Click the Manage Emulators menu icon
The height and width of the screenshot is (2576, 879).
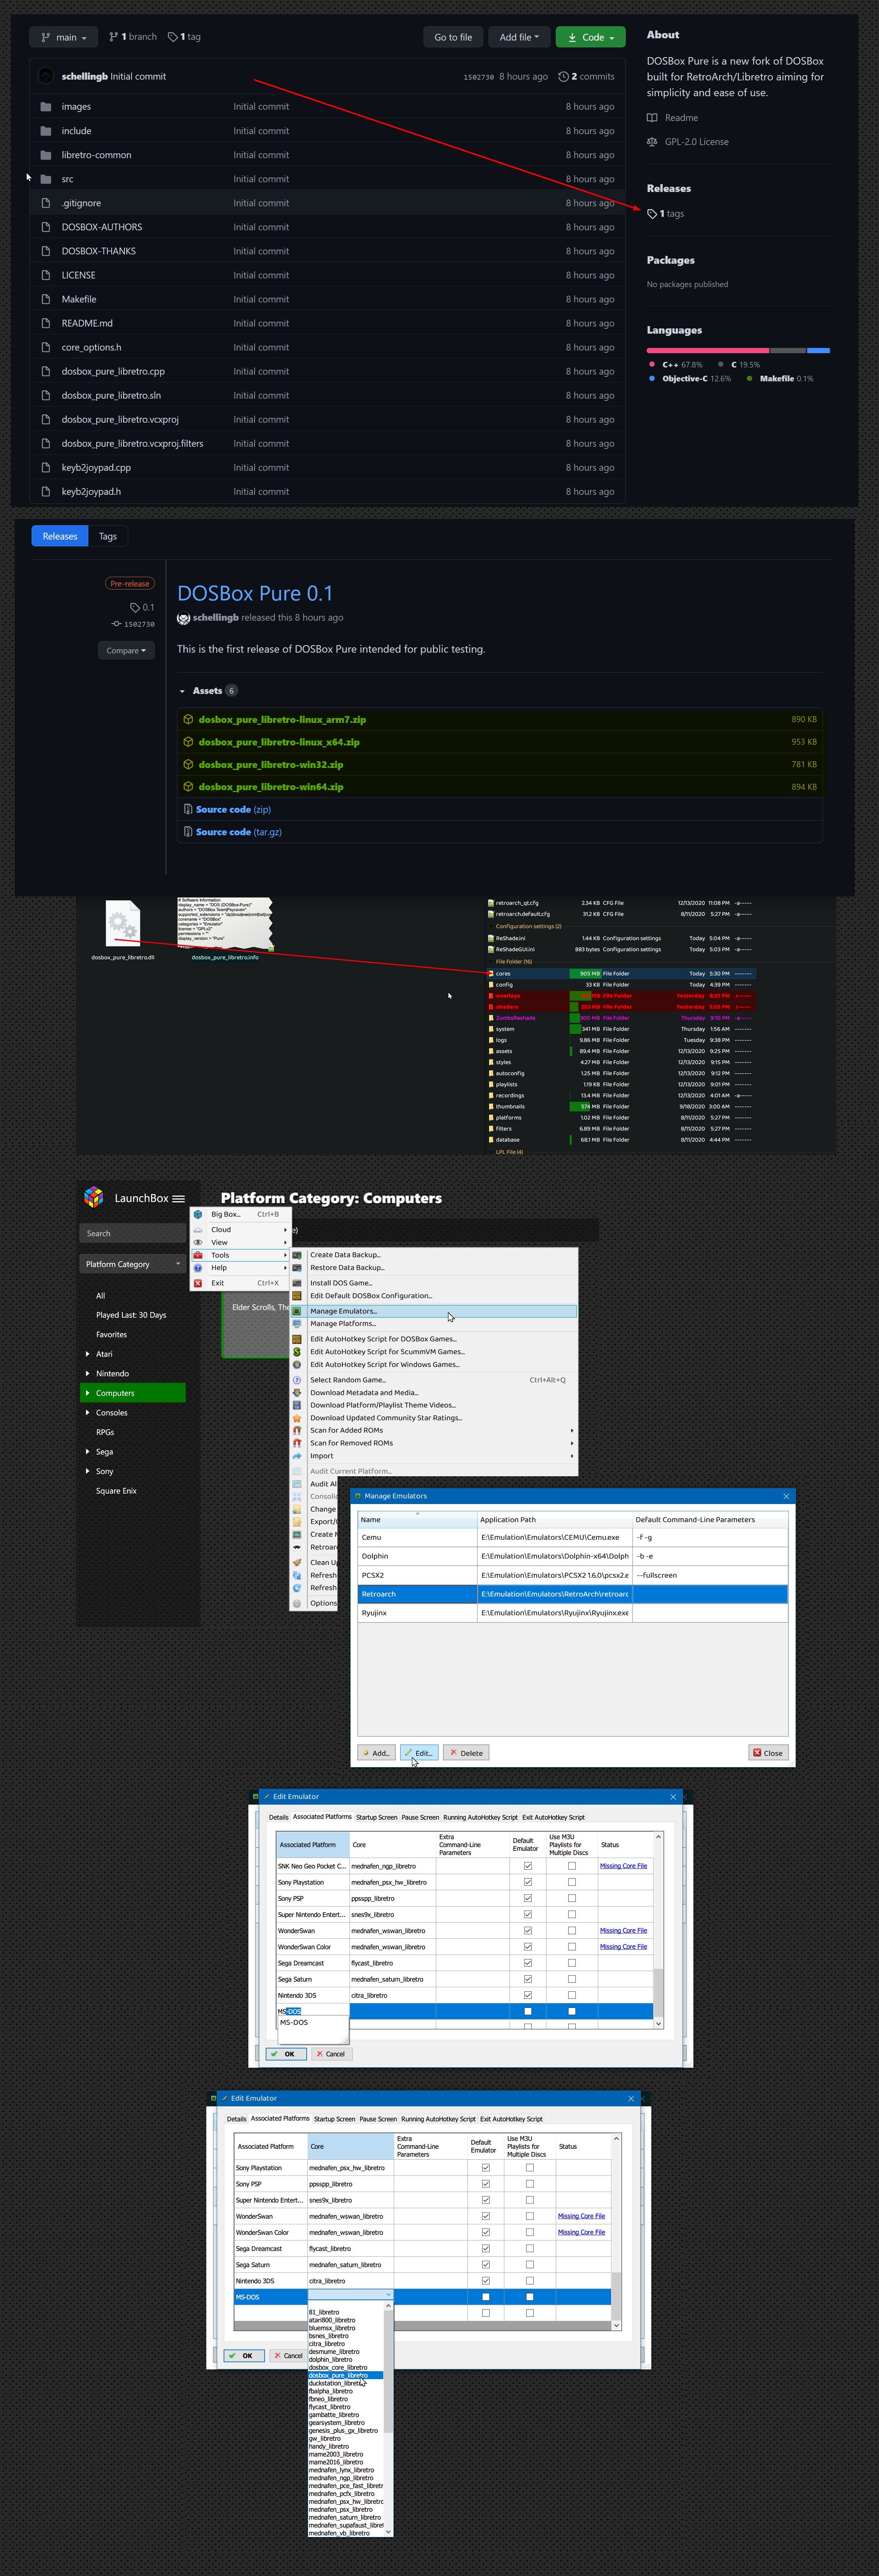pos(297,1311)
